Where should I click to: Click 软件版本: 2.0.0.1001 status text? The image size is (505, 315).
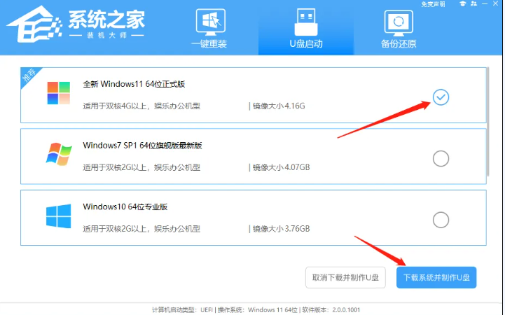(331, 310)
